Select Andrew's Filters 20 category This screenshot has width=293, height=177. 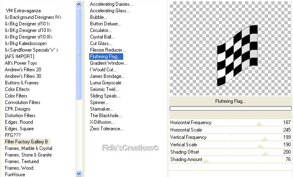coord(23,70)
